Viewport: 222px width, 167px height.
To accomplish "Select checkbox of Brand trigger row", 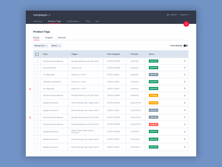I will 37,131.
